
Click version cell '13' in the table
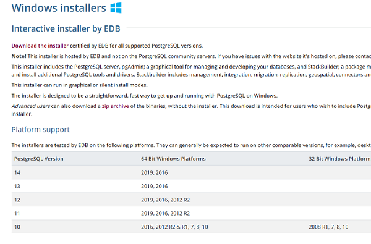[x=17, y=186]
